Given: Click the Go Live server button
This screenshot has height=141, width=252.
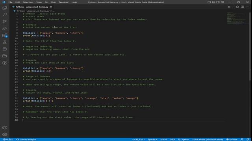Looking at the screenshot, I should [232, 139].
